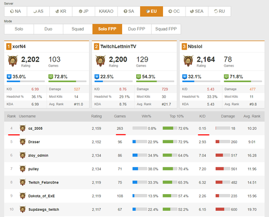Click Nbslol's rank badge icon
269x217 pixels.
pyautogui.click(x=188, y=61)
